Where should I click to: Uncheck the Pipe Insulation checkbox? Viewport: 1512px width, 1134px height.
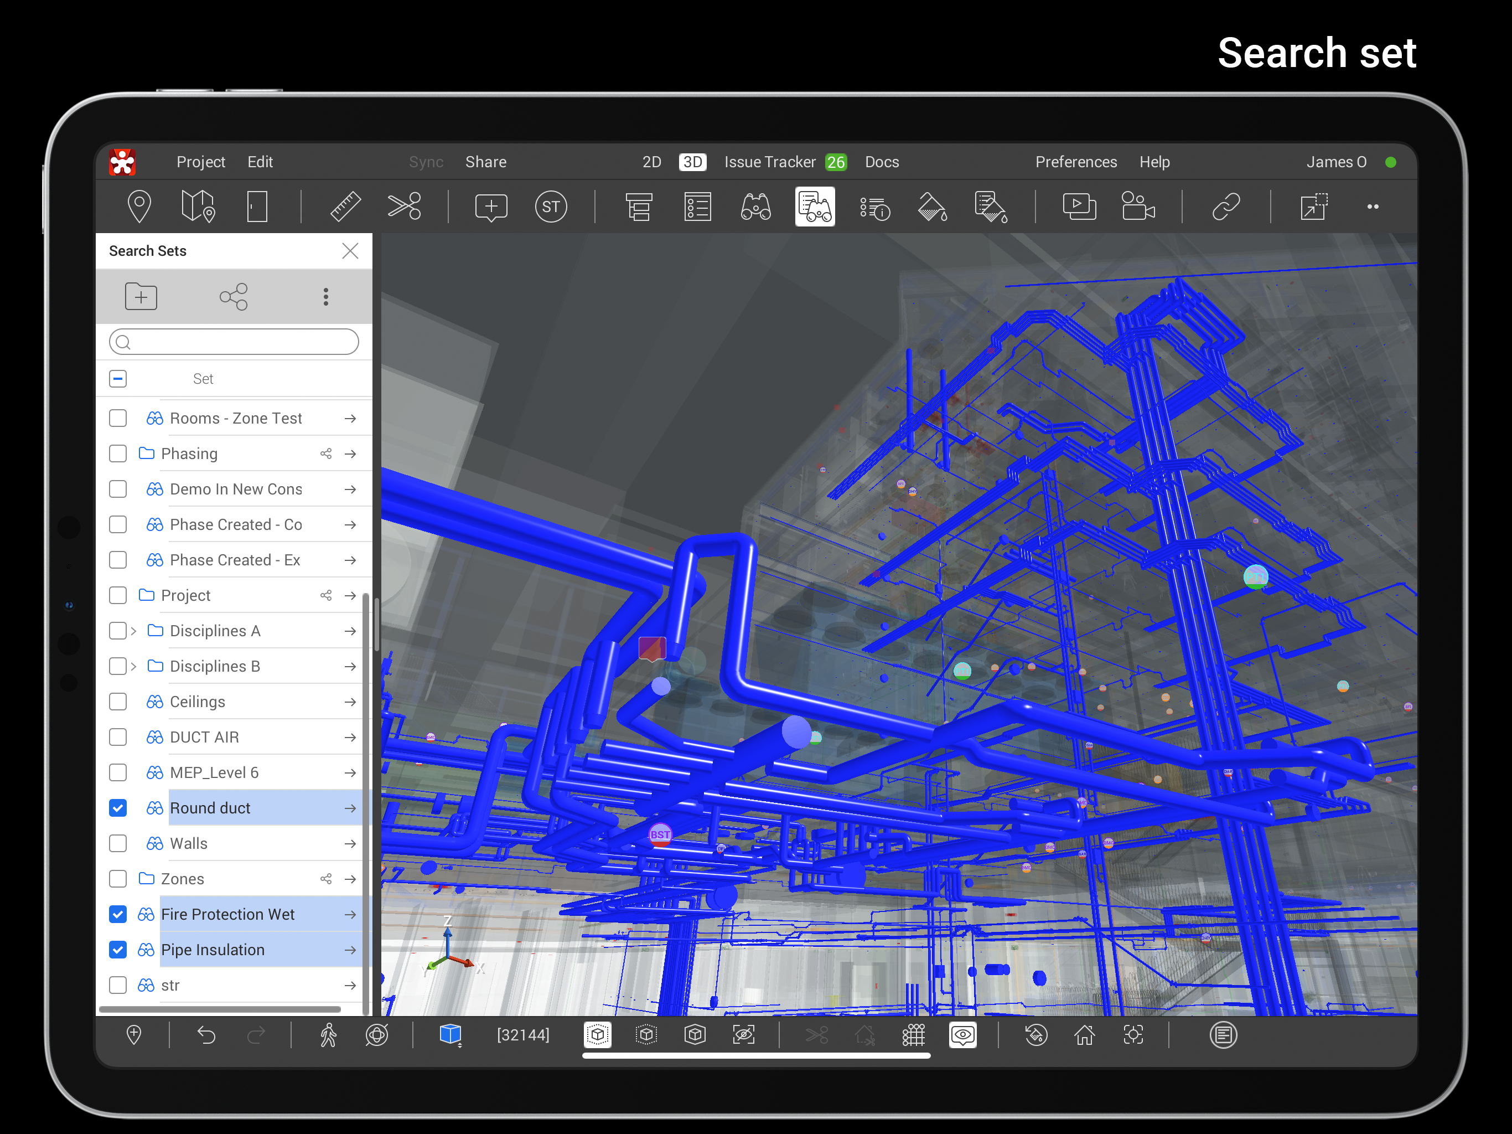[x=117, y=949]
